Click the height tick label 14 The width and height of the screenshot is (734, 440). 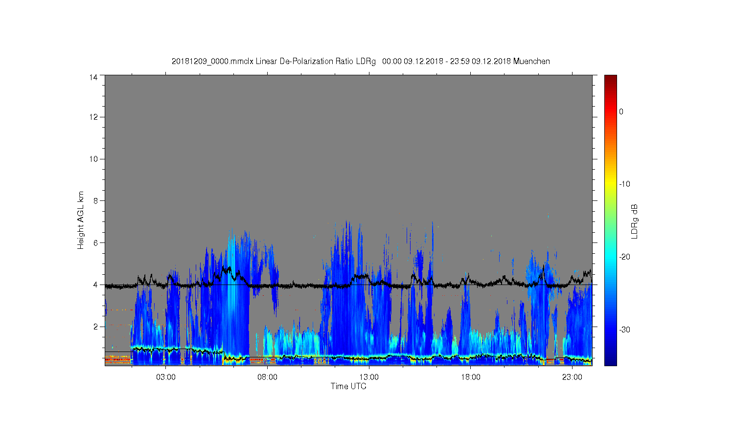[93, 77]
